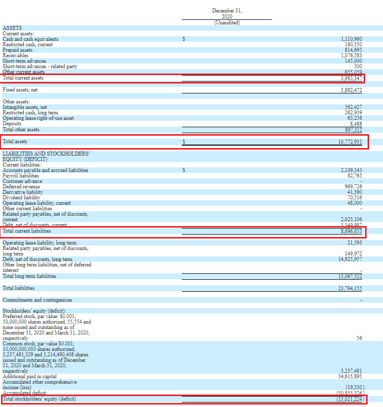This screenshot has height=407, width=383.
Task: Click the value 48,000
Action: 355,203
